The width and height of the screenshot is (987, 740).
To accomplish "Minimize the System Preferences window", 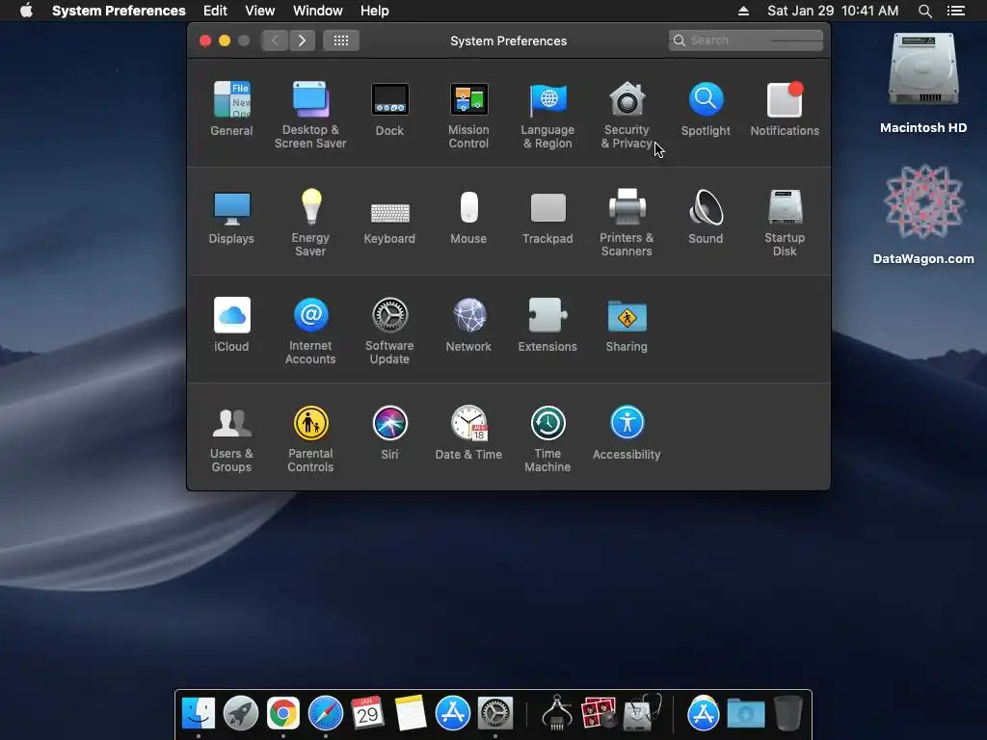I will click(x=225, y=40).
